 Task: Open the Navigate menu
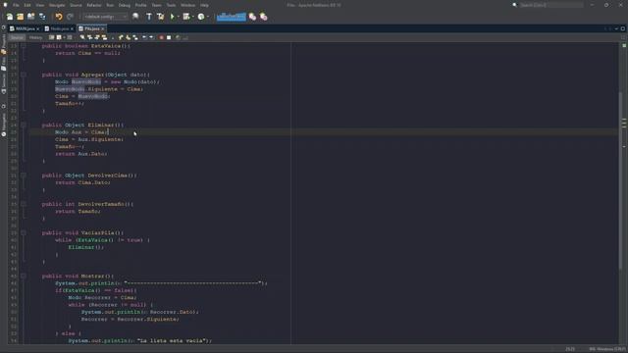57,5
